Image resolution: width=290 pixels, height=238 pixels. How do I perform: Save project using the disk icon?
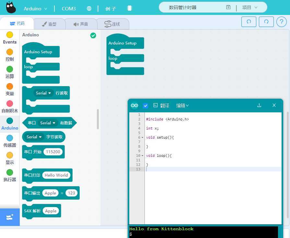coord(228,7)
